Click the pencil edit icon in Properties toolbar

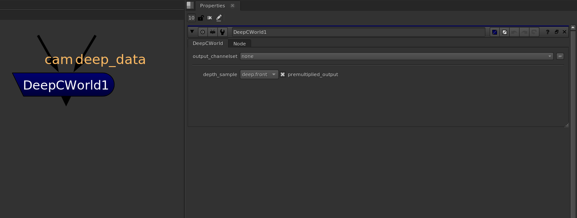pos(219,18)
